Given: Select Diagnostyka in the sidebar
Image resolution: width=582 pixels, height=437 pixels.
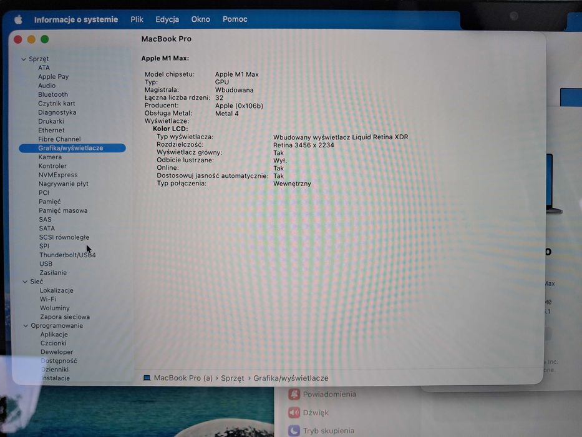Looking at the screenshot, I should [x=57, y=112].
